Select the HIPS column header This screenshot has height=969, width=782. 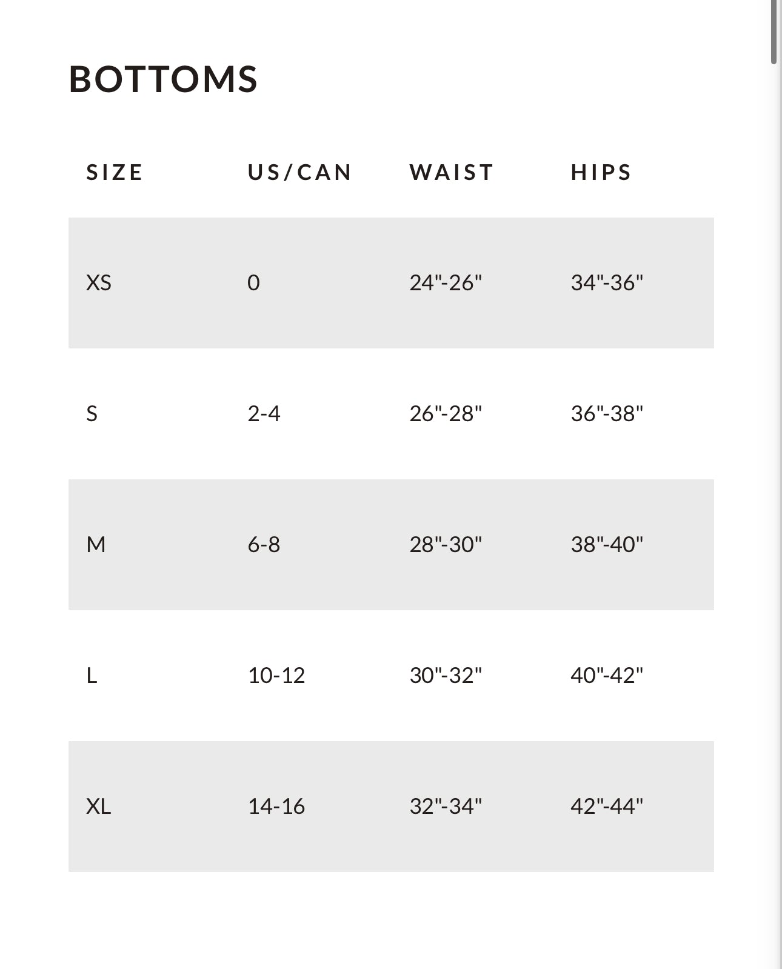601,173
